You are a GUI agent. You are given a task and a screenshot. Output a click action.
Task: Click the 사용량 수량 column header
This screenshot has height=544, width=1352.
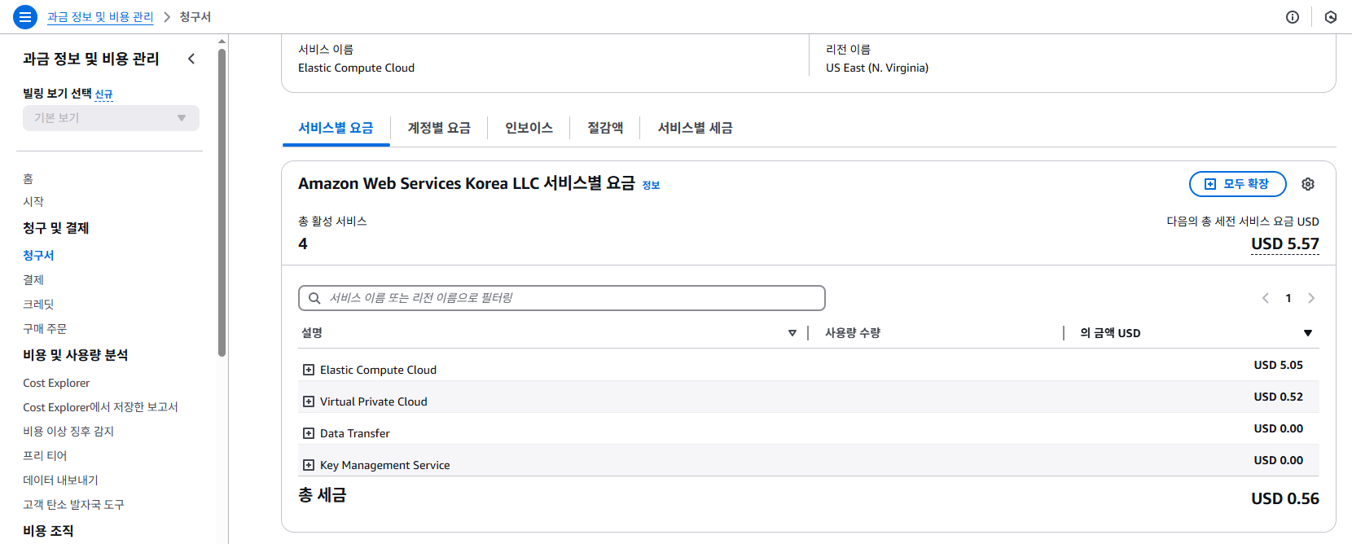click(x=853, y=333)
